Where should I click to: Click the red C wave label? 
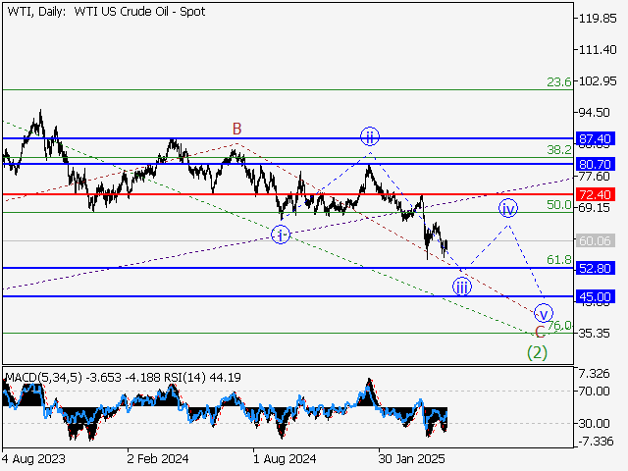tap(539, 332)
